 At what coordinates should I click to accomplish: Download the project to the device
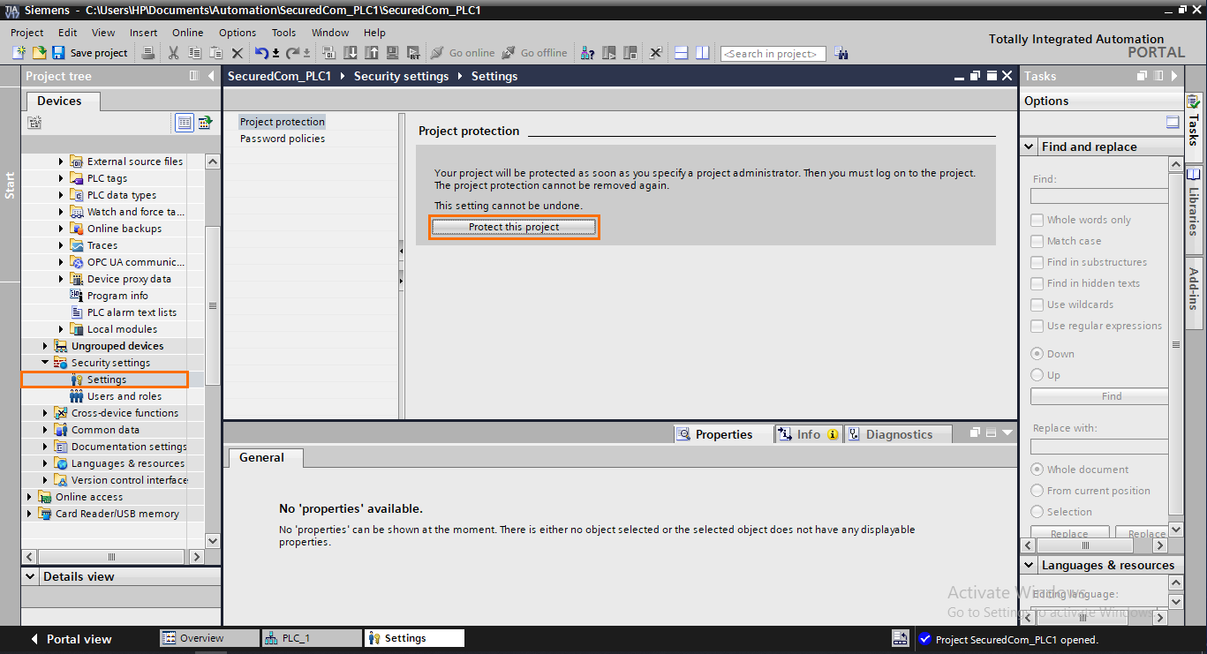351,53
